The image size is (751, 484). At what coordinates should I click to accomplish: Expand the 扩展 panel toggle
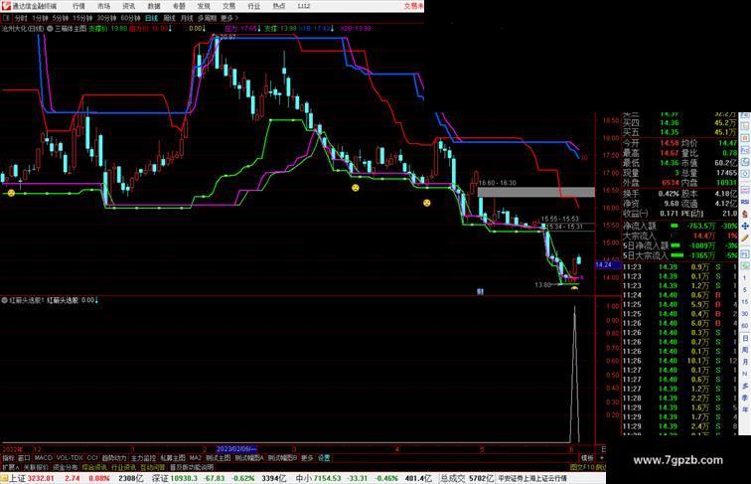tap(11, 467)
